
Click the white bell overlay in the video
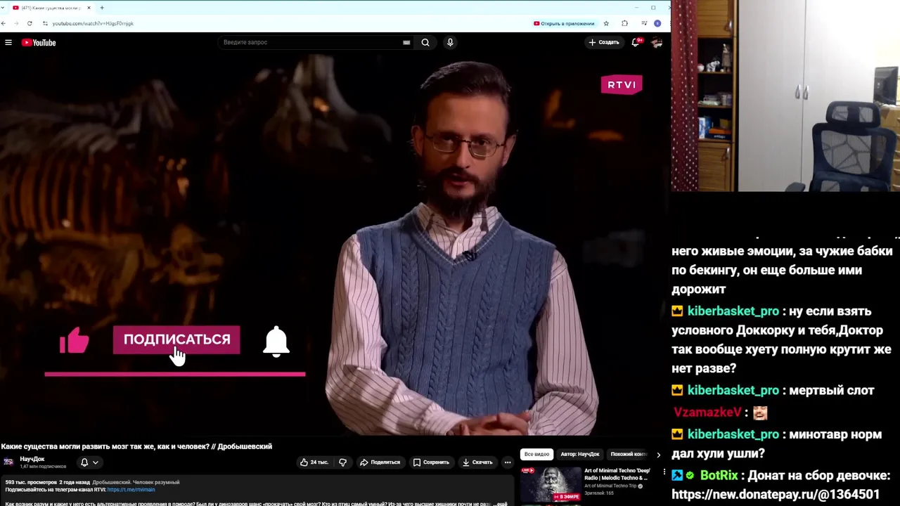click(x=276, y=342)
